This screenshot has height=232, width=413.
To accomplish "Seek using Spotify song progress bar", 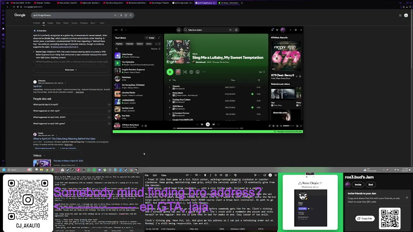I will pyautogui.click(x=208, y=128).
